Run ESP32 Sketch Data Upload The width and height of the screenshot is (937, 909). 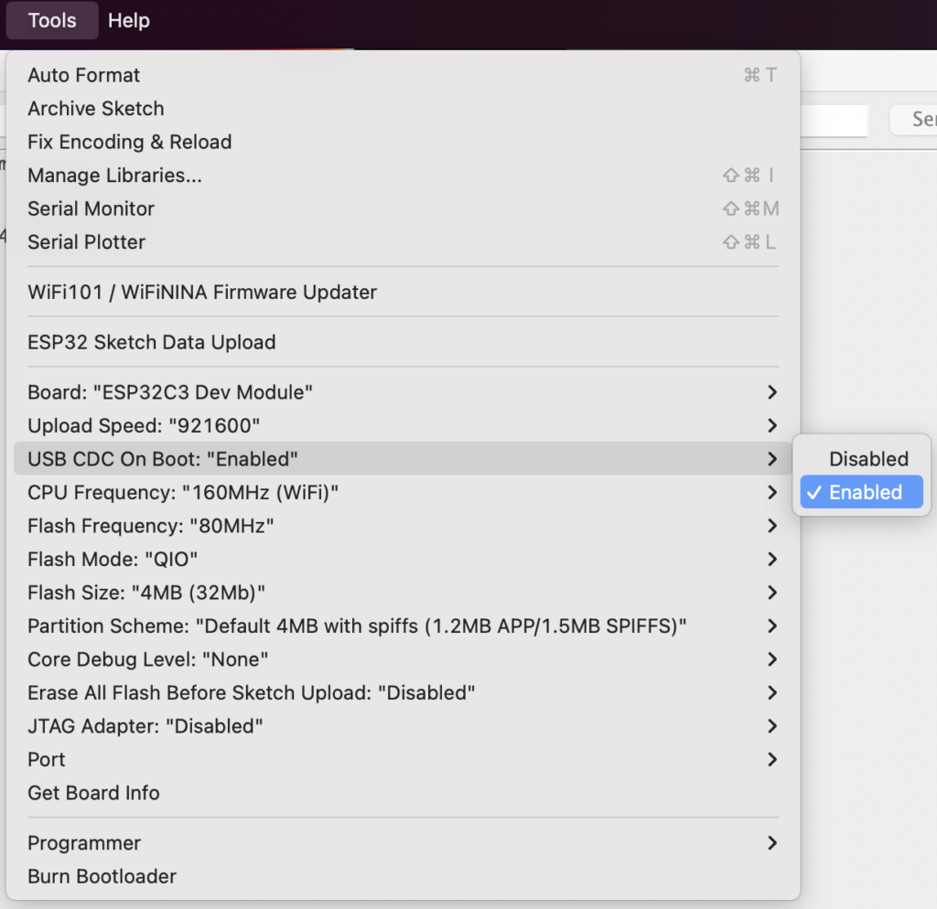[403, 342]
